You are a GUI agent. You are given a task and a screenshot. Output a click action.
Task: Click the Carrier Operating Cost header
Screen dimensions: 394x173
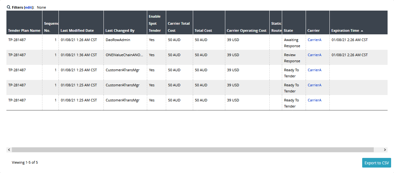(246, 30)
